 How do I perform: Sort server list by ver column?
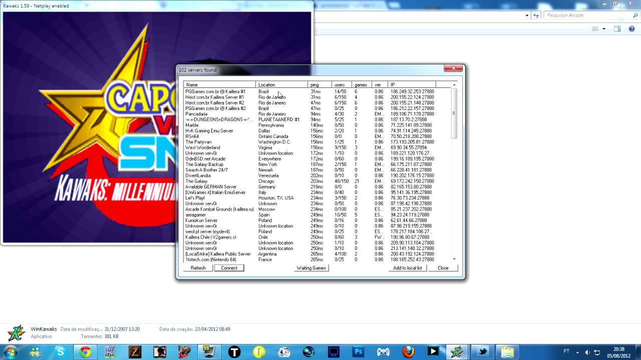pos(380,84)
